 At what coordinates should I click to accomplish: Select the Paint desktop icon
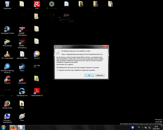[22, 117]
